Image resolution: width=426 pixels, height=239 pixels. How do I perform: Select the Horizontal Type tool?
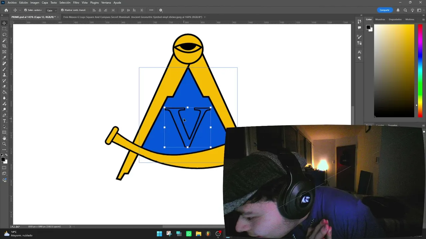point(4,121)
